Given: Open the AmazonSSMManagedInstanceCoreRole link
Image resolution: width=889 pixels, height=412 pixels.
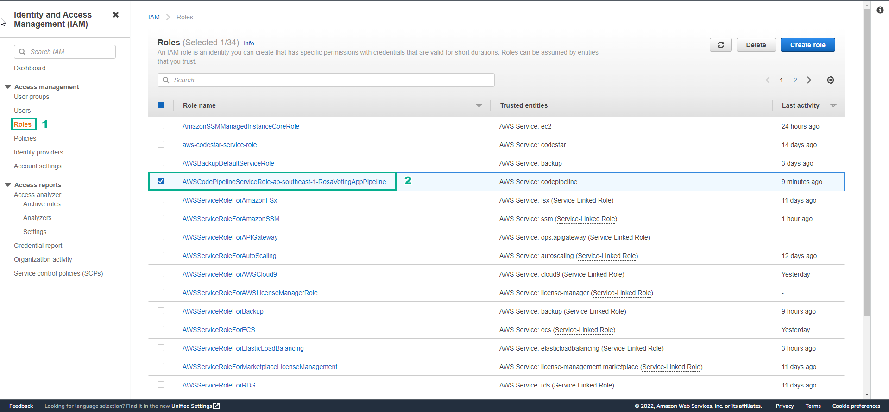Looking at the screenshot, I should coord(240,126).
